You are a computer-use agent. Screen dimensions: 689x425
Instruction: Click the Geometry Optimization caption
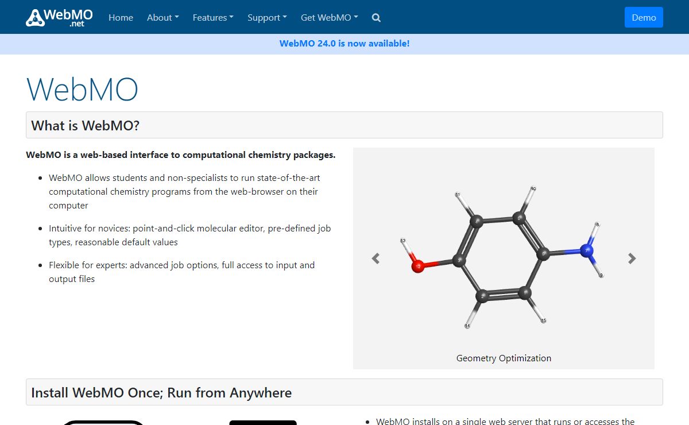[504, 358]
